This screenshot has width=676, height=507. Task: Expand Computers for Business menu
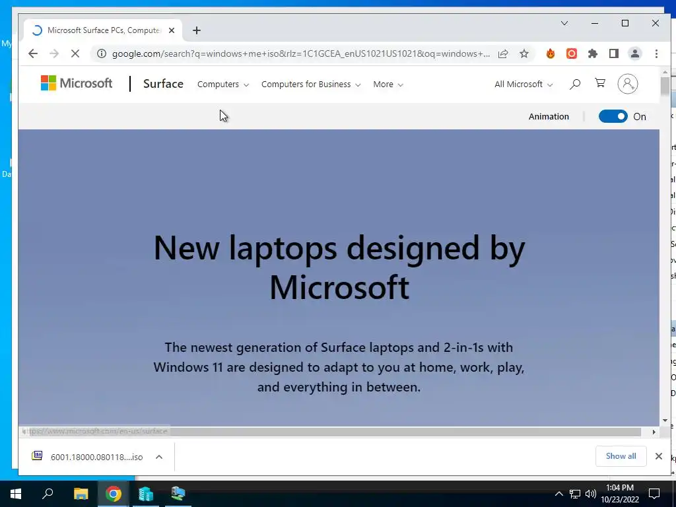[311, 84]
